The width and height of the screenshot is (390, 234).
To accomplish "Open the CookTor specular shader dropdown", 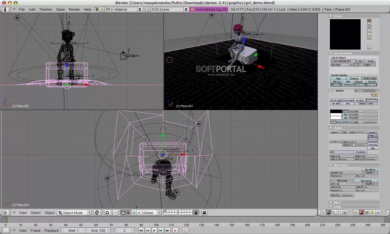I will point(336,142).
